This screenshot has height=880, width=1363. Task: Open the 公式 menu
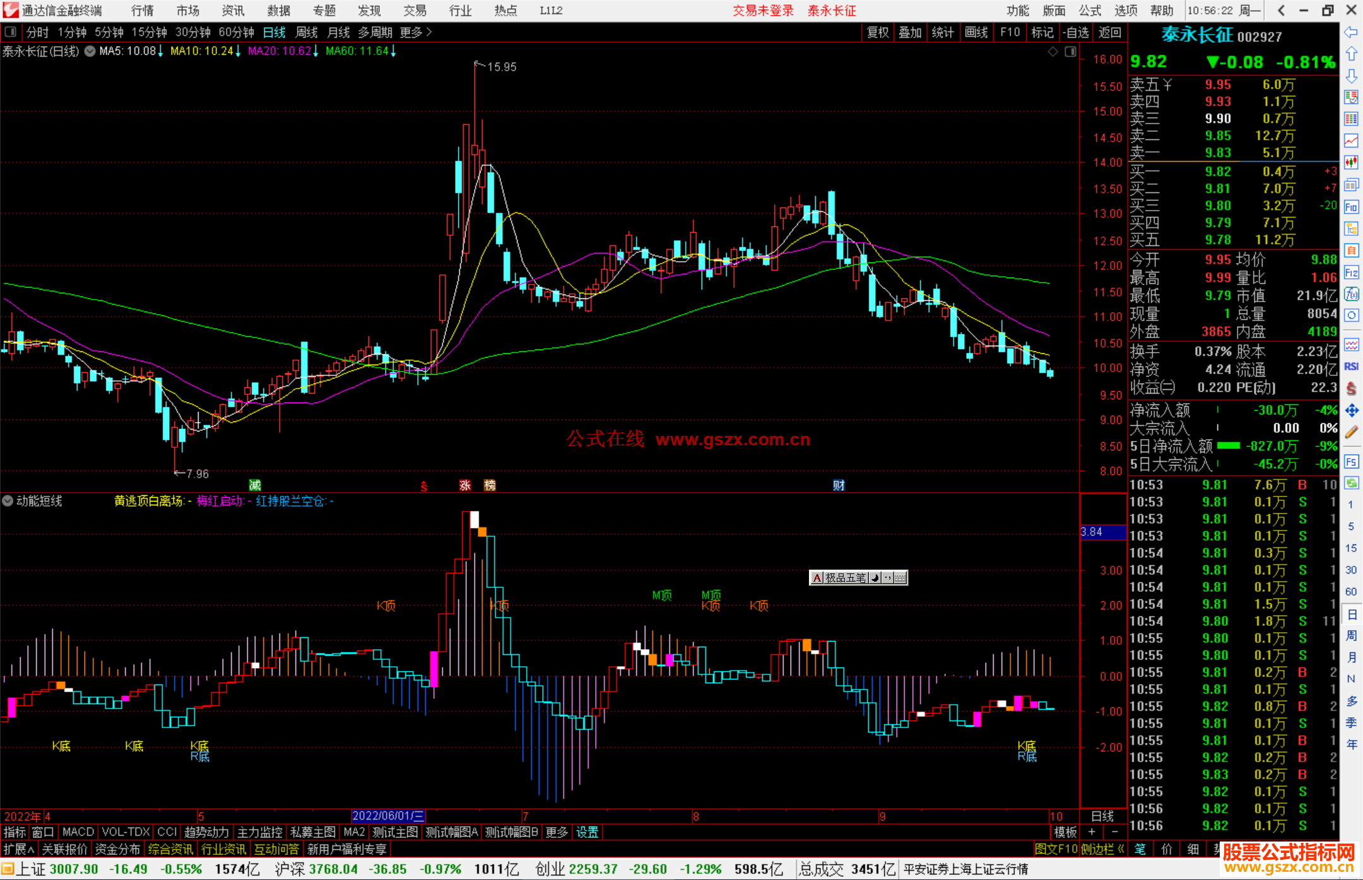[1090, 11]
